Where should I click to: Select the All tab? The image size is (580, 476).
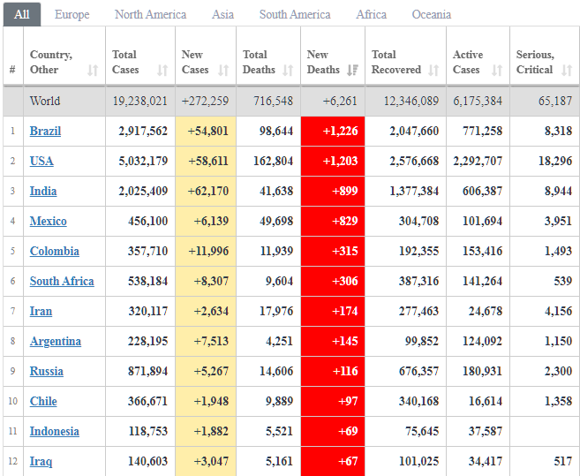21,14
